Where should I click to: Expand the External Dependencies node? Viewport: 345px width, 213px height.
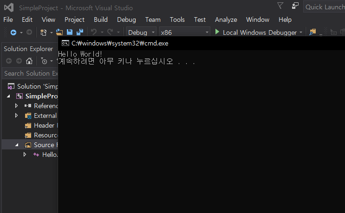[16, 116]
